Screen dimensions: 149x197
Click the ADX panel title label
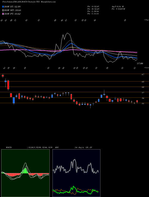(57, 147)
